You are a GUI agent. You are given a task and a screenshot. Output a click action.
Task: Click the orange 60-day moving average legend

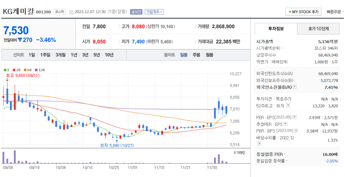(27, 70)
